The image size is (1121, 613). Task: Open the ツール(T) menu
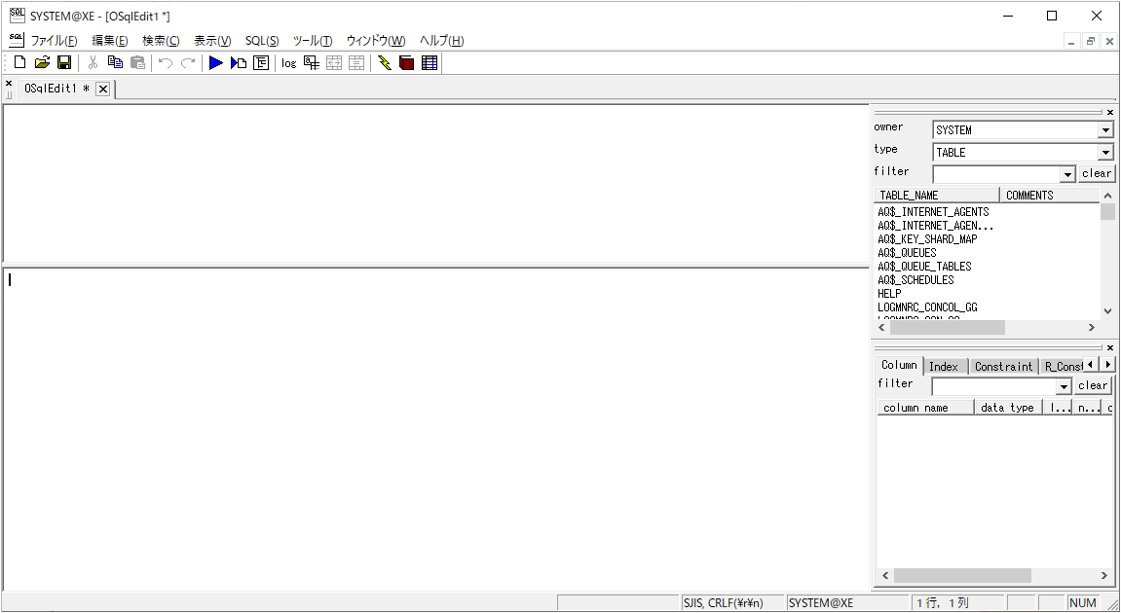point(313,41)
